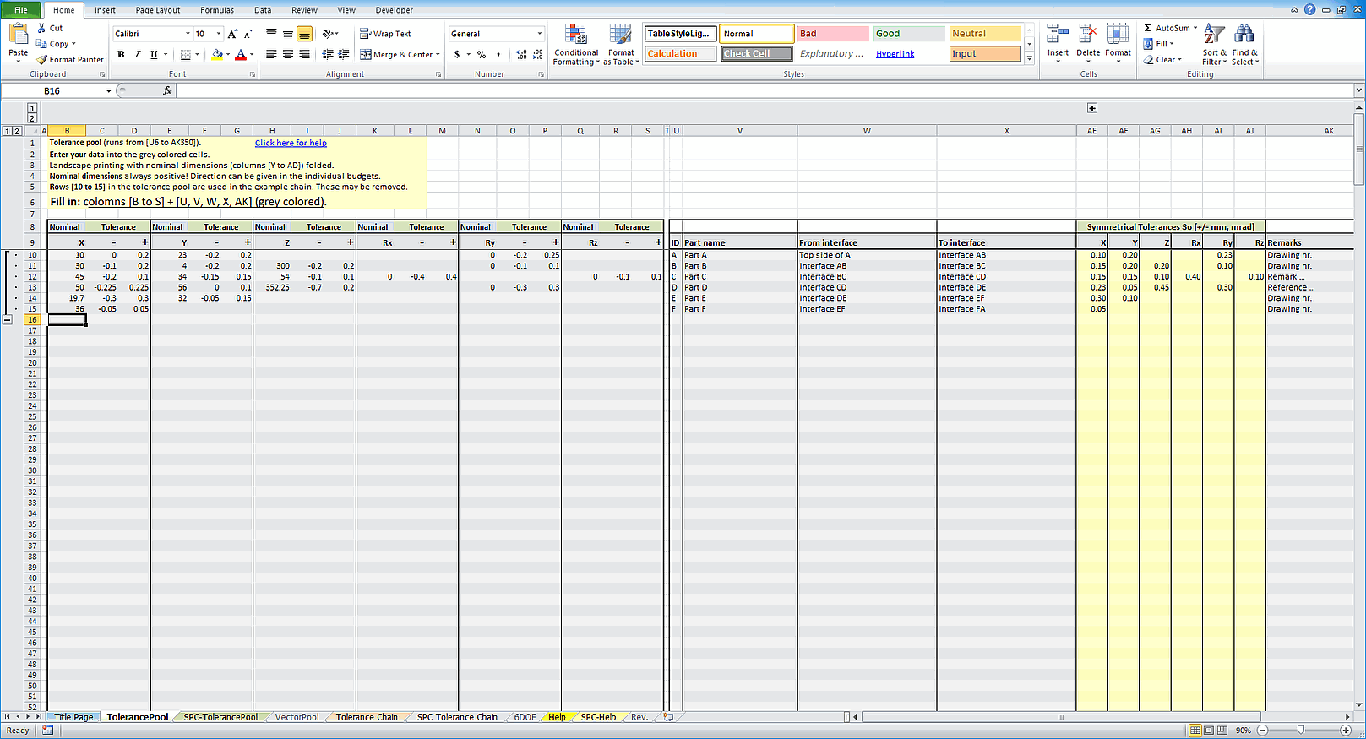Collapse the row group with minus button

tap(8, 320)
